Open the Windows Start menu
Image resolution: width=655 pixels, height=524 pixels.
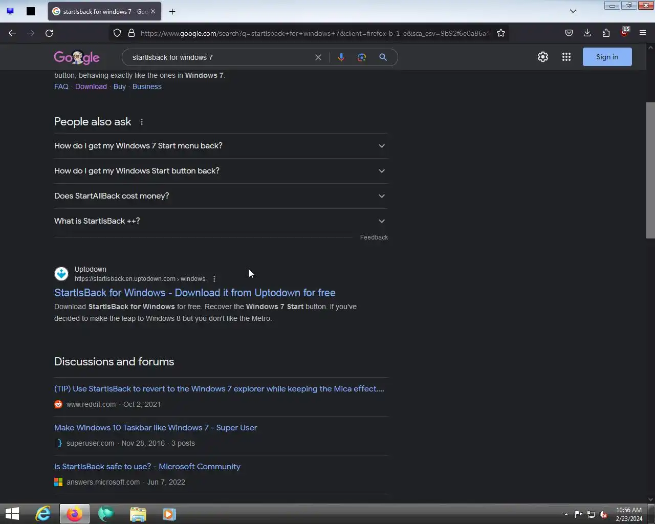12,514
